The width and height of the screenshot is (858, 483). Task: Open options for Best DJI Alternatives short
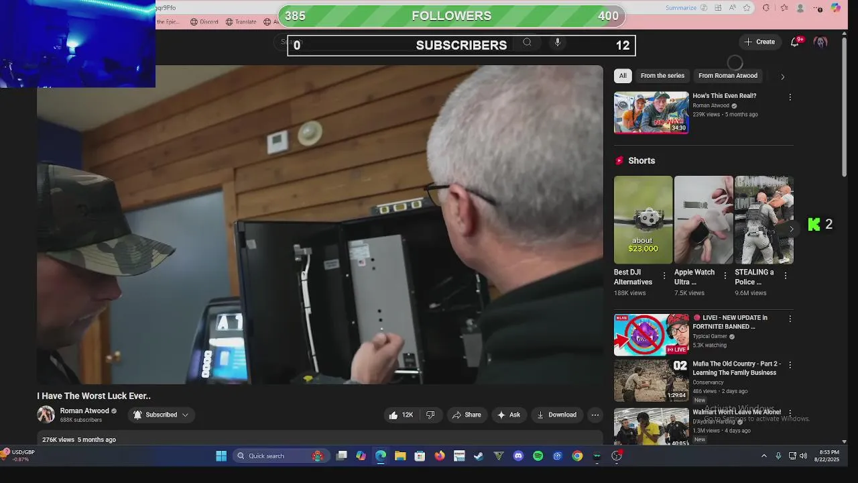pos(664,276)
